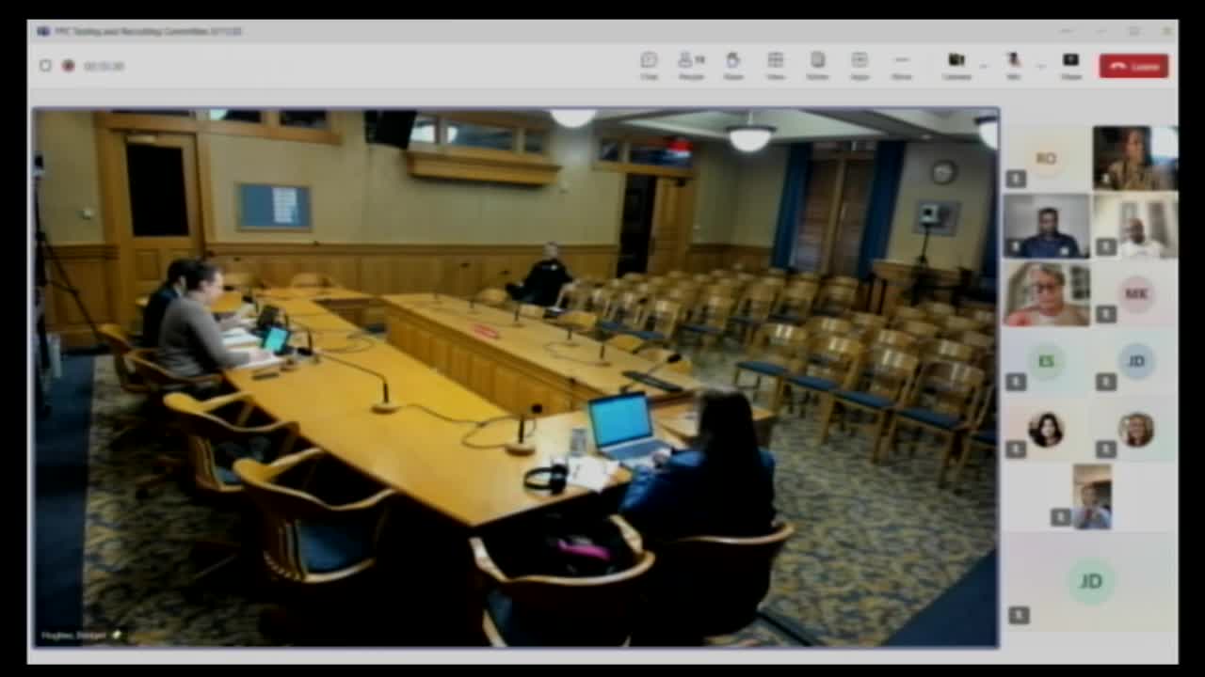Viewport: 1205px width, 677px height.
Task: Select the dark-haired woman avatar tile
Action: tap(1046, 429)
